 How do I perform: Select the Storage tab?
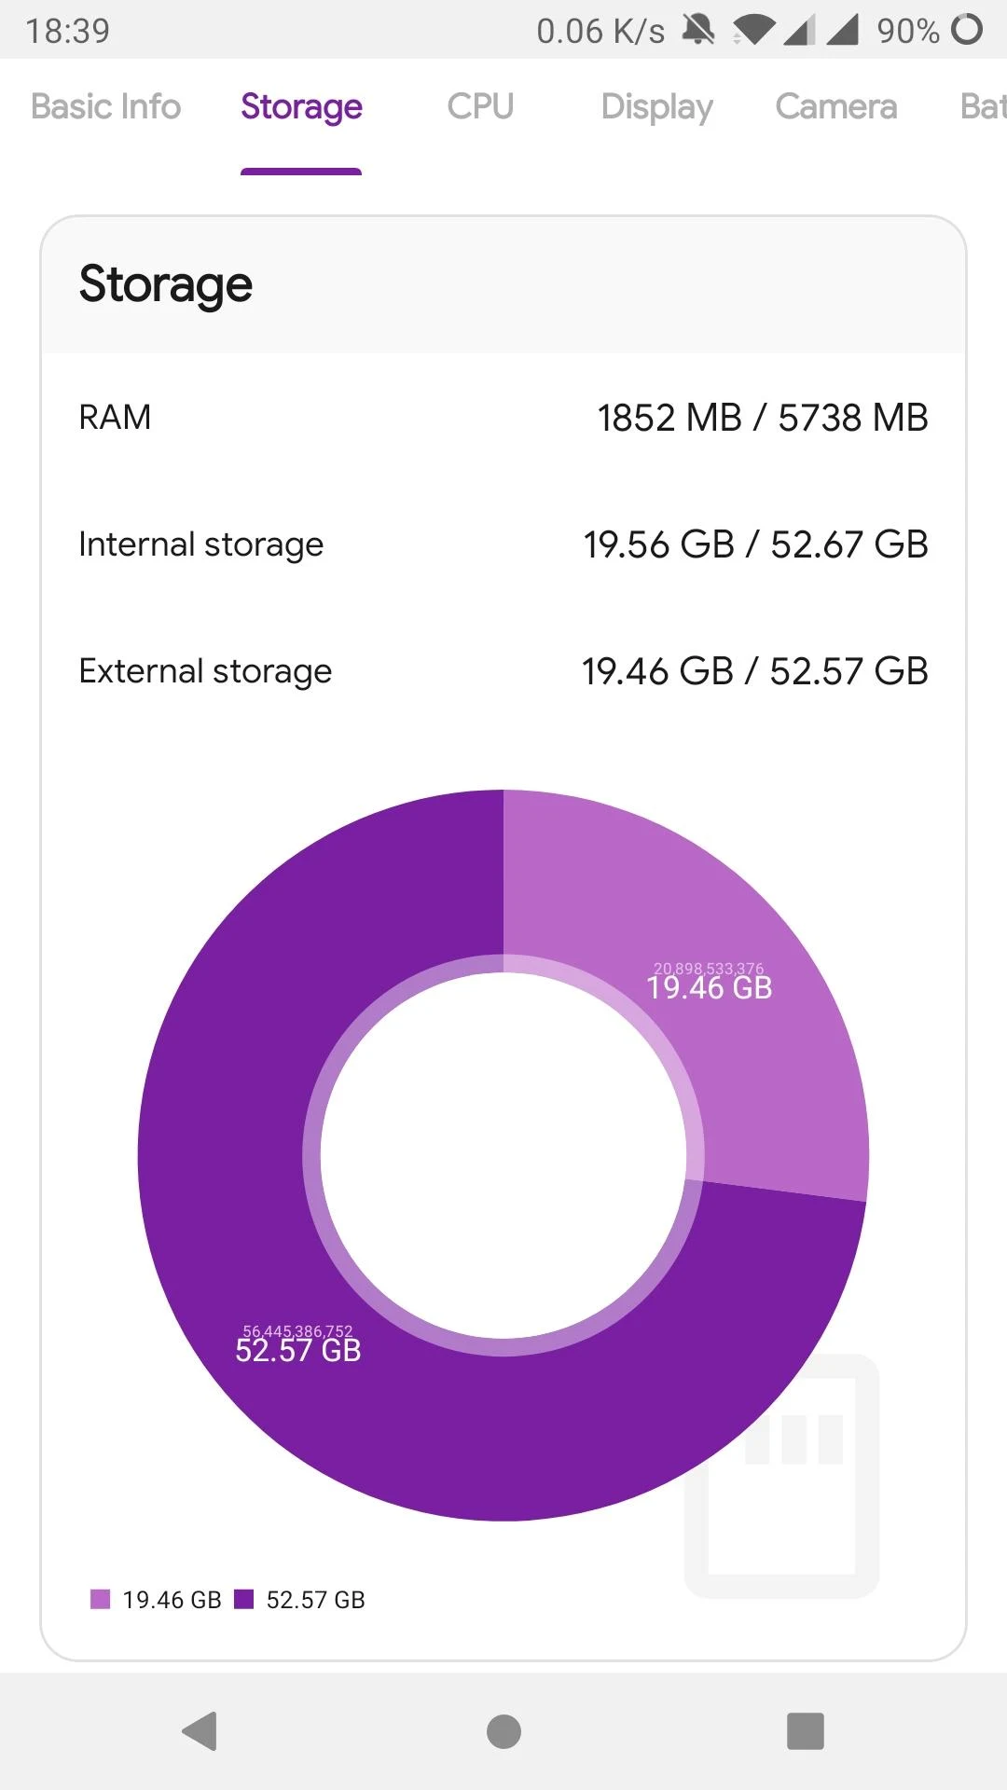(x=301, y=107)
